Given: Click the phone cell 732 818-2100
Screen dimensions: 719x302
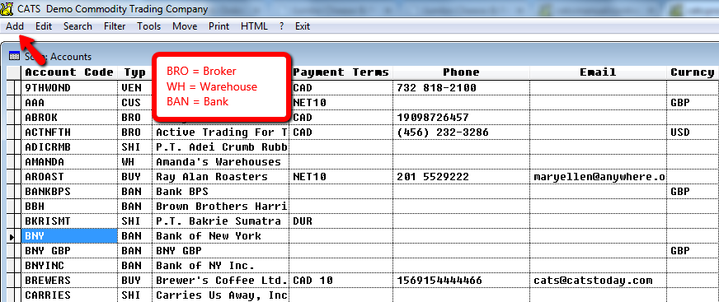Looking at the screenshot, I should point(461,87).
